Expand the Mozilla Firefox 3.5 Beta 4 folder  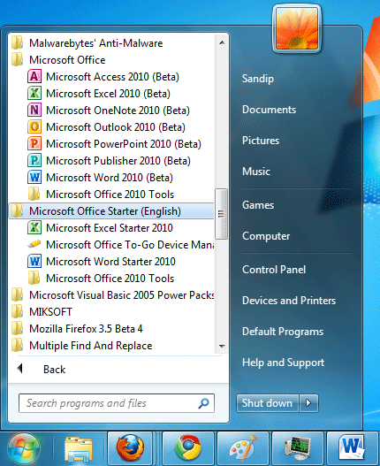(x=86, y=329)
